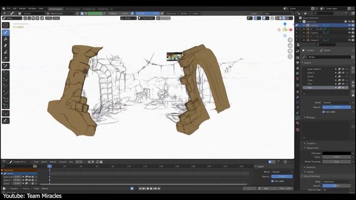Select the Cursor tool at the toolbar's top
Screen dimensions: 356x200
point(6,25)
